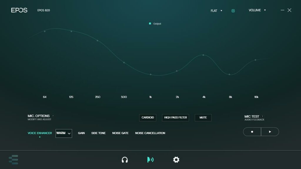Click the EPOS logo
301x169 pixels.
click(19, 10)
